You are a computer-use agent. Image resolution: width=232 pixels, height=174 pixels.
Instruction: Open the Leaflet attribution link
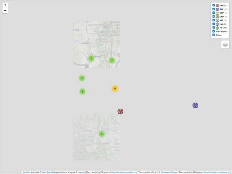pyautogui.click(x=26, y=172)
